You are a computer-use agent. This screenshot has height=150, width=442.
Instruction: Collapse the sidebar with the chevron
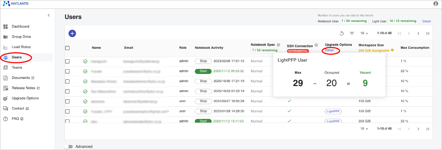tap(49, 15)
